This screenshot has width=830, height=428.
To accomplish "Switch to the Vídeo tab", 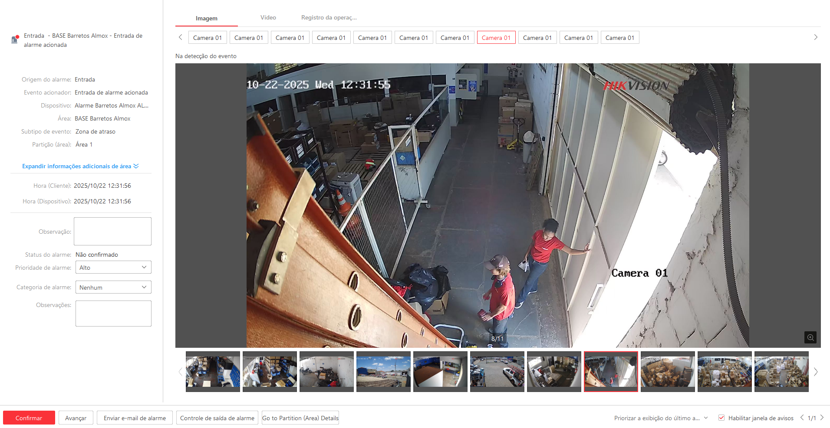I will pos(268,18).
